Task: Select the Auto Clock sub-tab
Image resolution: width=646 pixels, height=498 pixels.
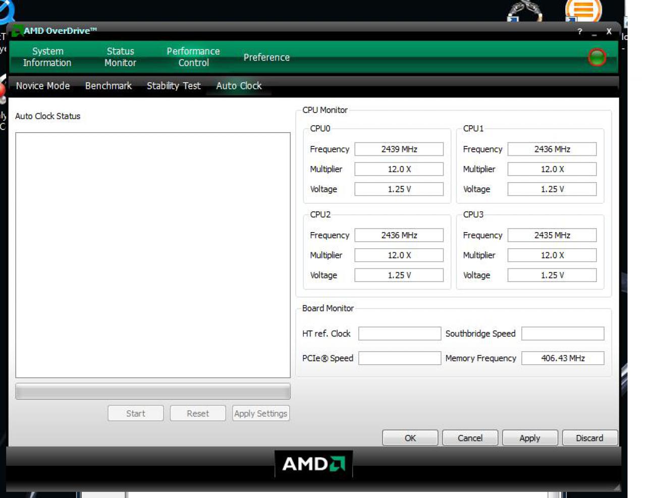Action: coord(239,86)
